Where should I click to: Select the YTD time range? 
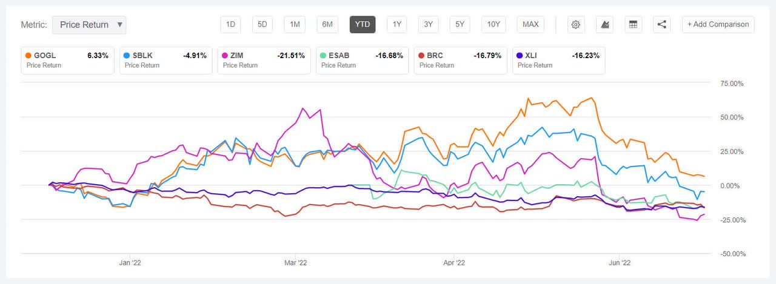point(363,25)
